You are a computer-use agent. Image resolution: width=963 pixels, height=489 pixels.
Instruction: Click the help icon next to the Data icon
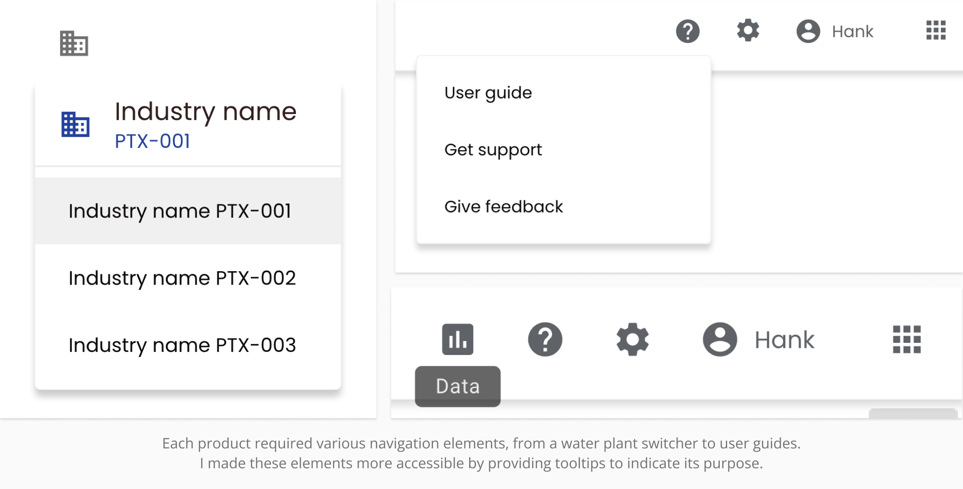tap(545, 339)
